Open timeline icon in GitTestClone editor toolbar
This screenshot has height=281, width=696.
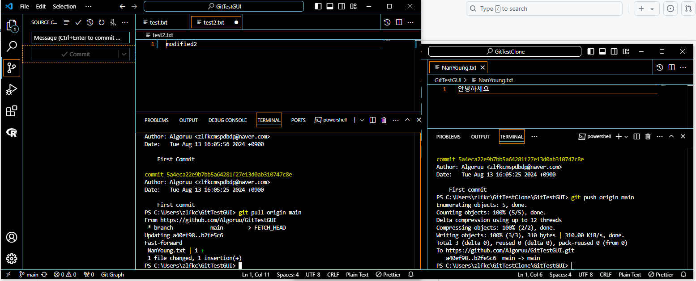(x=660, y=67)
